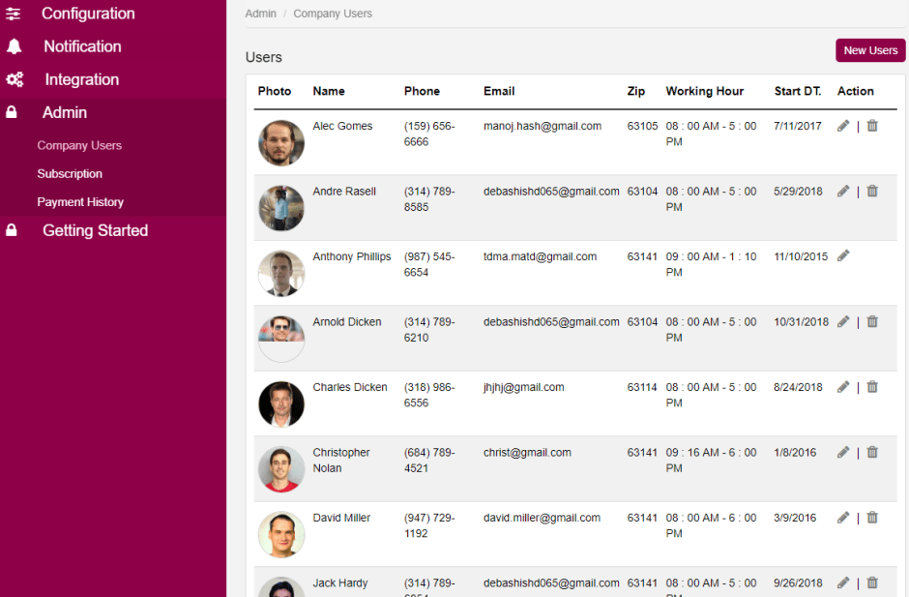Click the Working Hour column header
The height and width of the screenshot is (597, 909).
[704, 91]
